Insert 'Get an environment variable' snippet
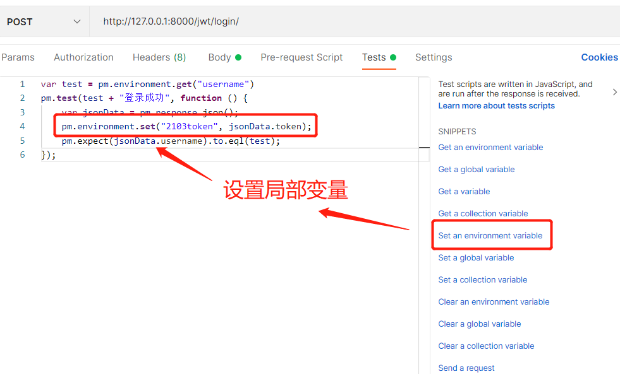Viewport: 620px width, 374px height. click(490, 147)
